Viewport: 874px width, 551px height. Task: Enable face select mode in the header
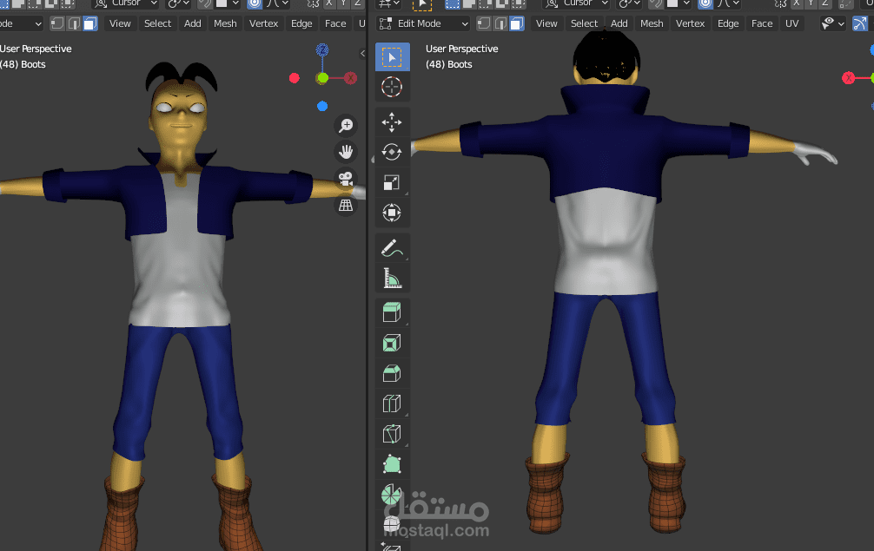click(x=517, y=23)
